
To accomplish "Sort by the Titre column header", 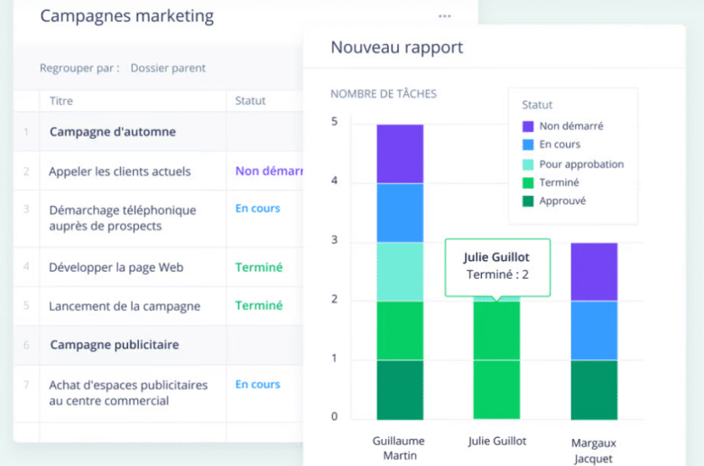I will [x=61, y=100].
